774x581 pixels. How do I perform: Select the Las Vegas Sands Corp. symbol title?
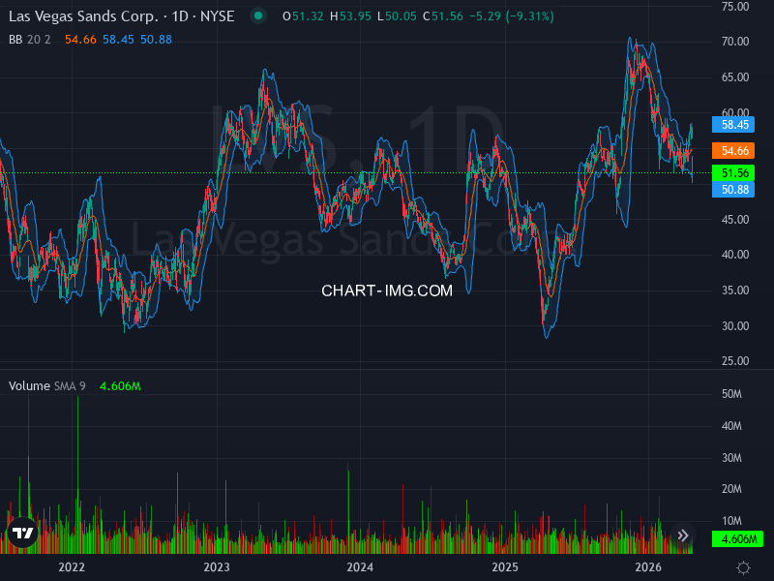(x=122, y=16)
